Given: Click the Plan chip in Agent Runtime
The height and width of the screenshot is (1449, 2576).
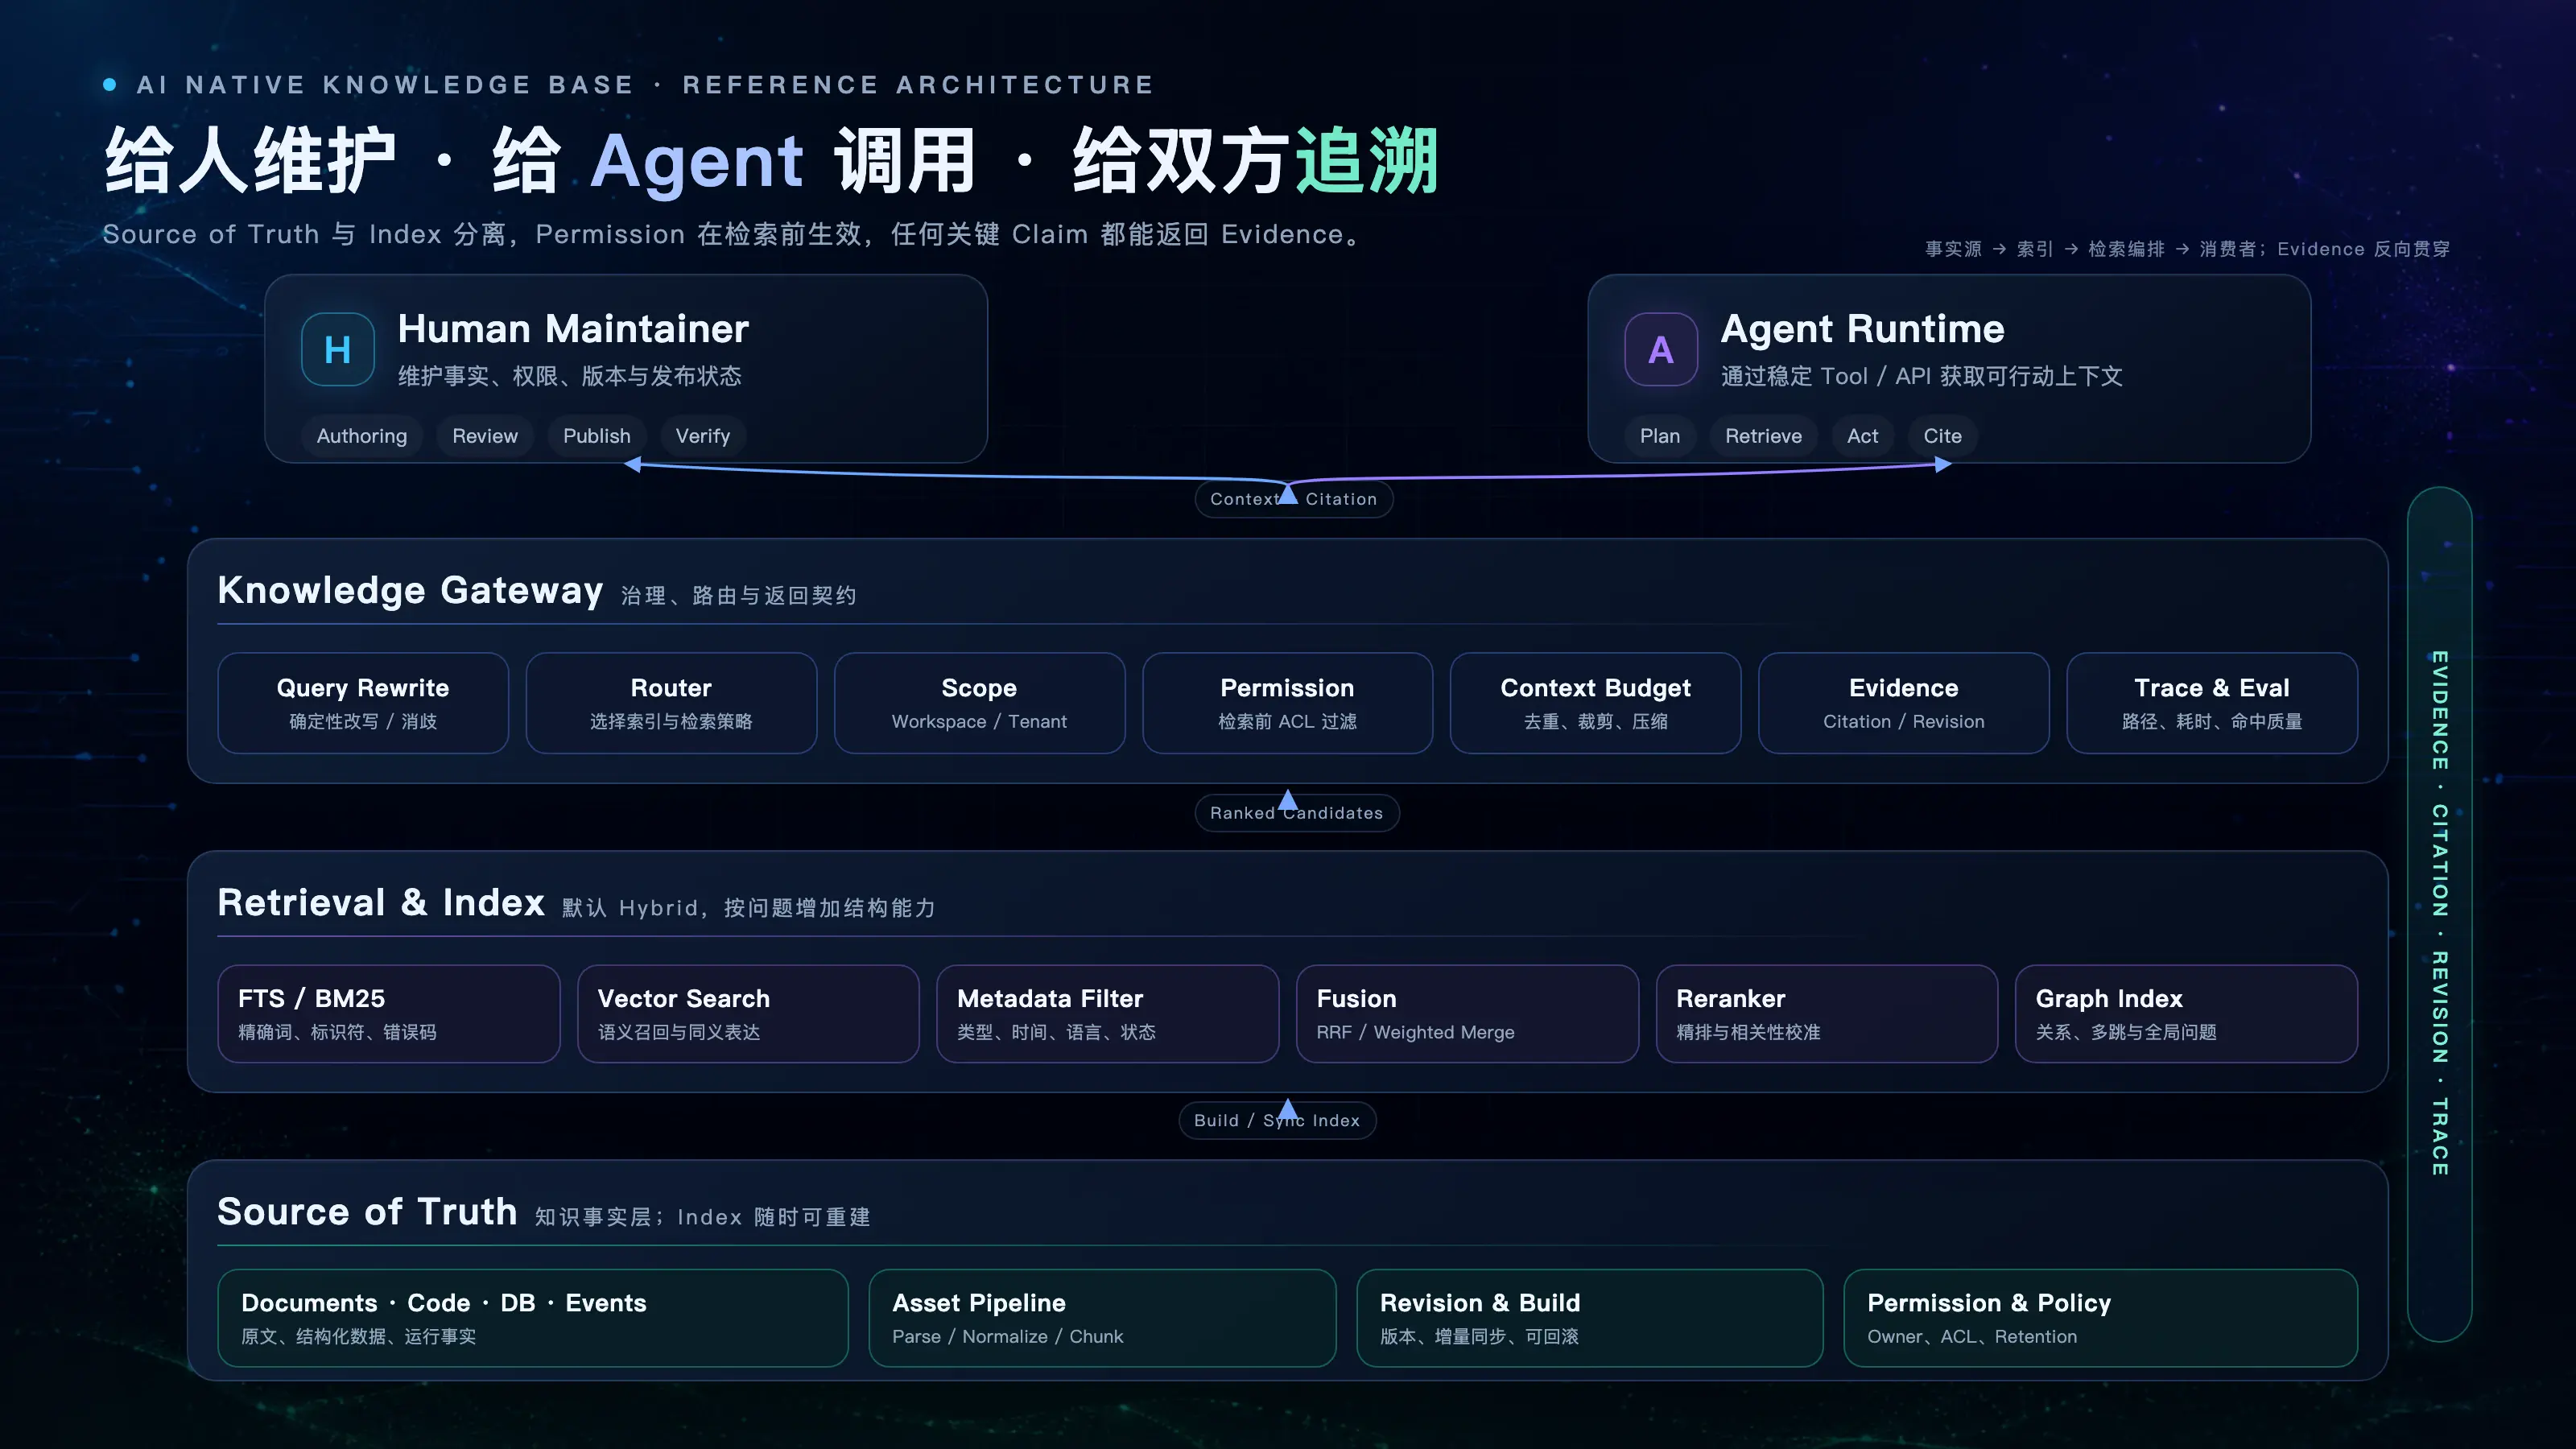Looking at the screenshot, I should coord(1660,436).
